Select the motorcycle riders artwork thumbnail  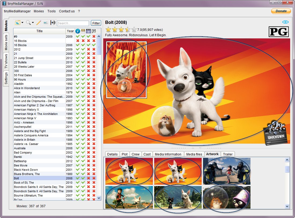(x=227, y=171)
